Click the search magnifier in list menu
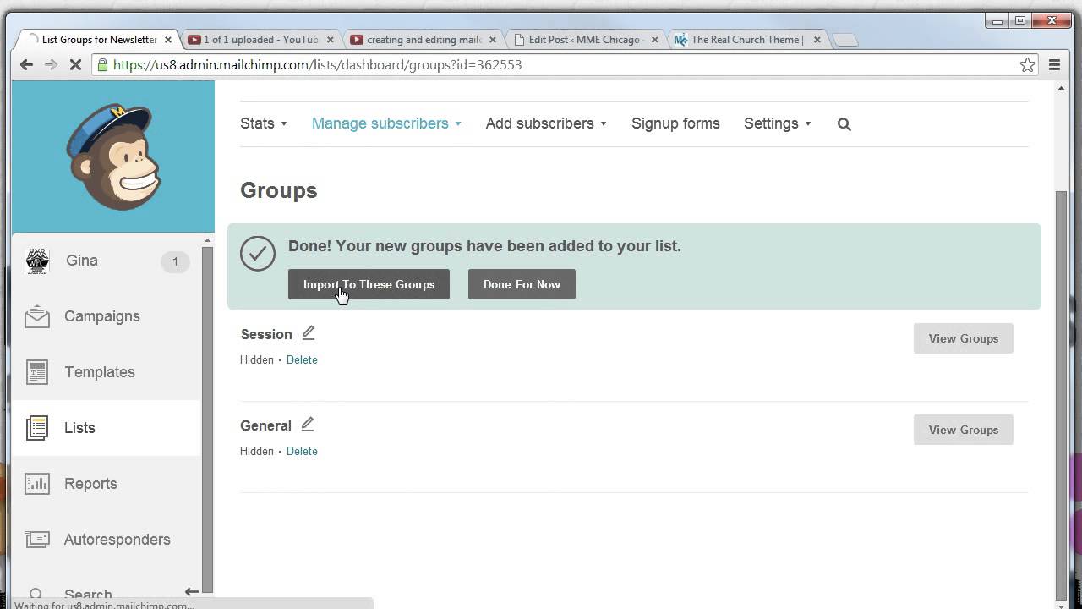Image resolution: width=1082 pixels, height=609 pixels. (844, 124)
